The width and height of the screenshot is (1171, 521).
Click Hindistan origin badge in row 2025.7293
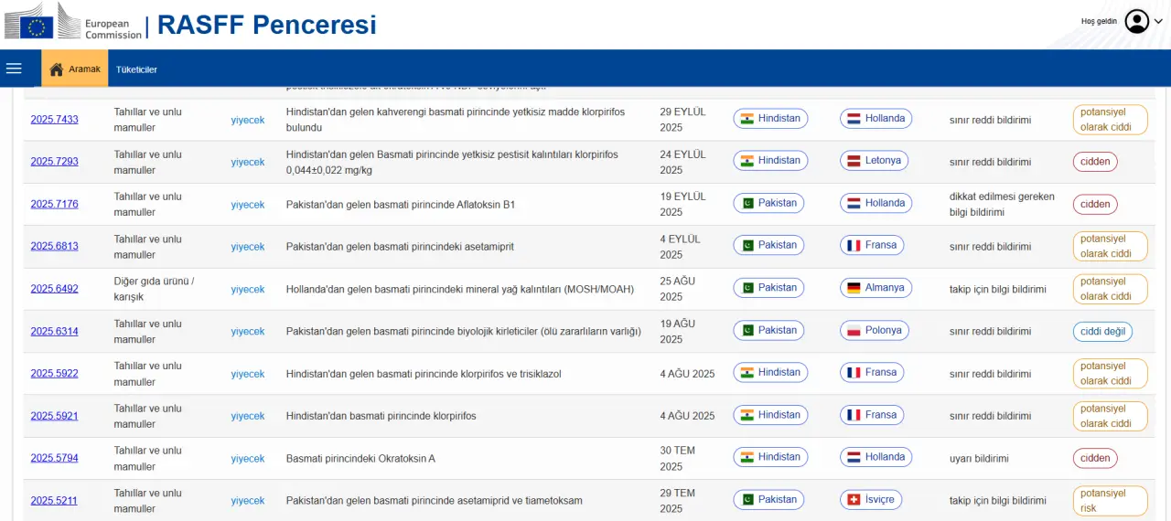pos(770,161)
